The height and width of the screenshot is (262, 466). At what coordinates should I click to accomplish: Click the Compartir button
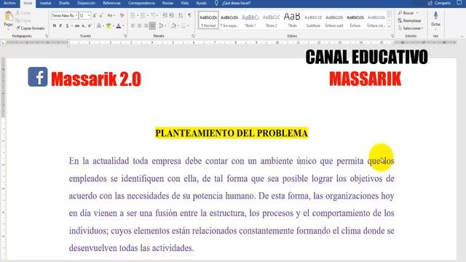click(439, 3)
